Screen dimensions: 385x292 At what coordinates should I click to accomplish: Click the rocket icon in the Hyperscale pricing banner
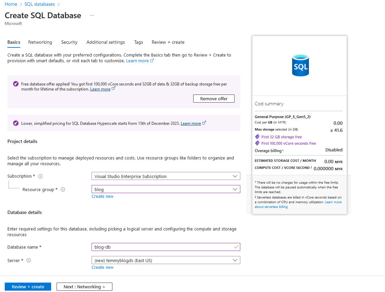(x=16, y=123)
